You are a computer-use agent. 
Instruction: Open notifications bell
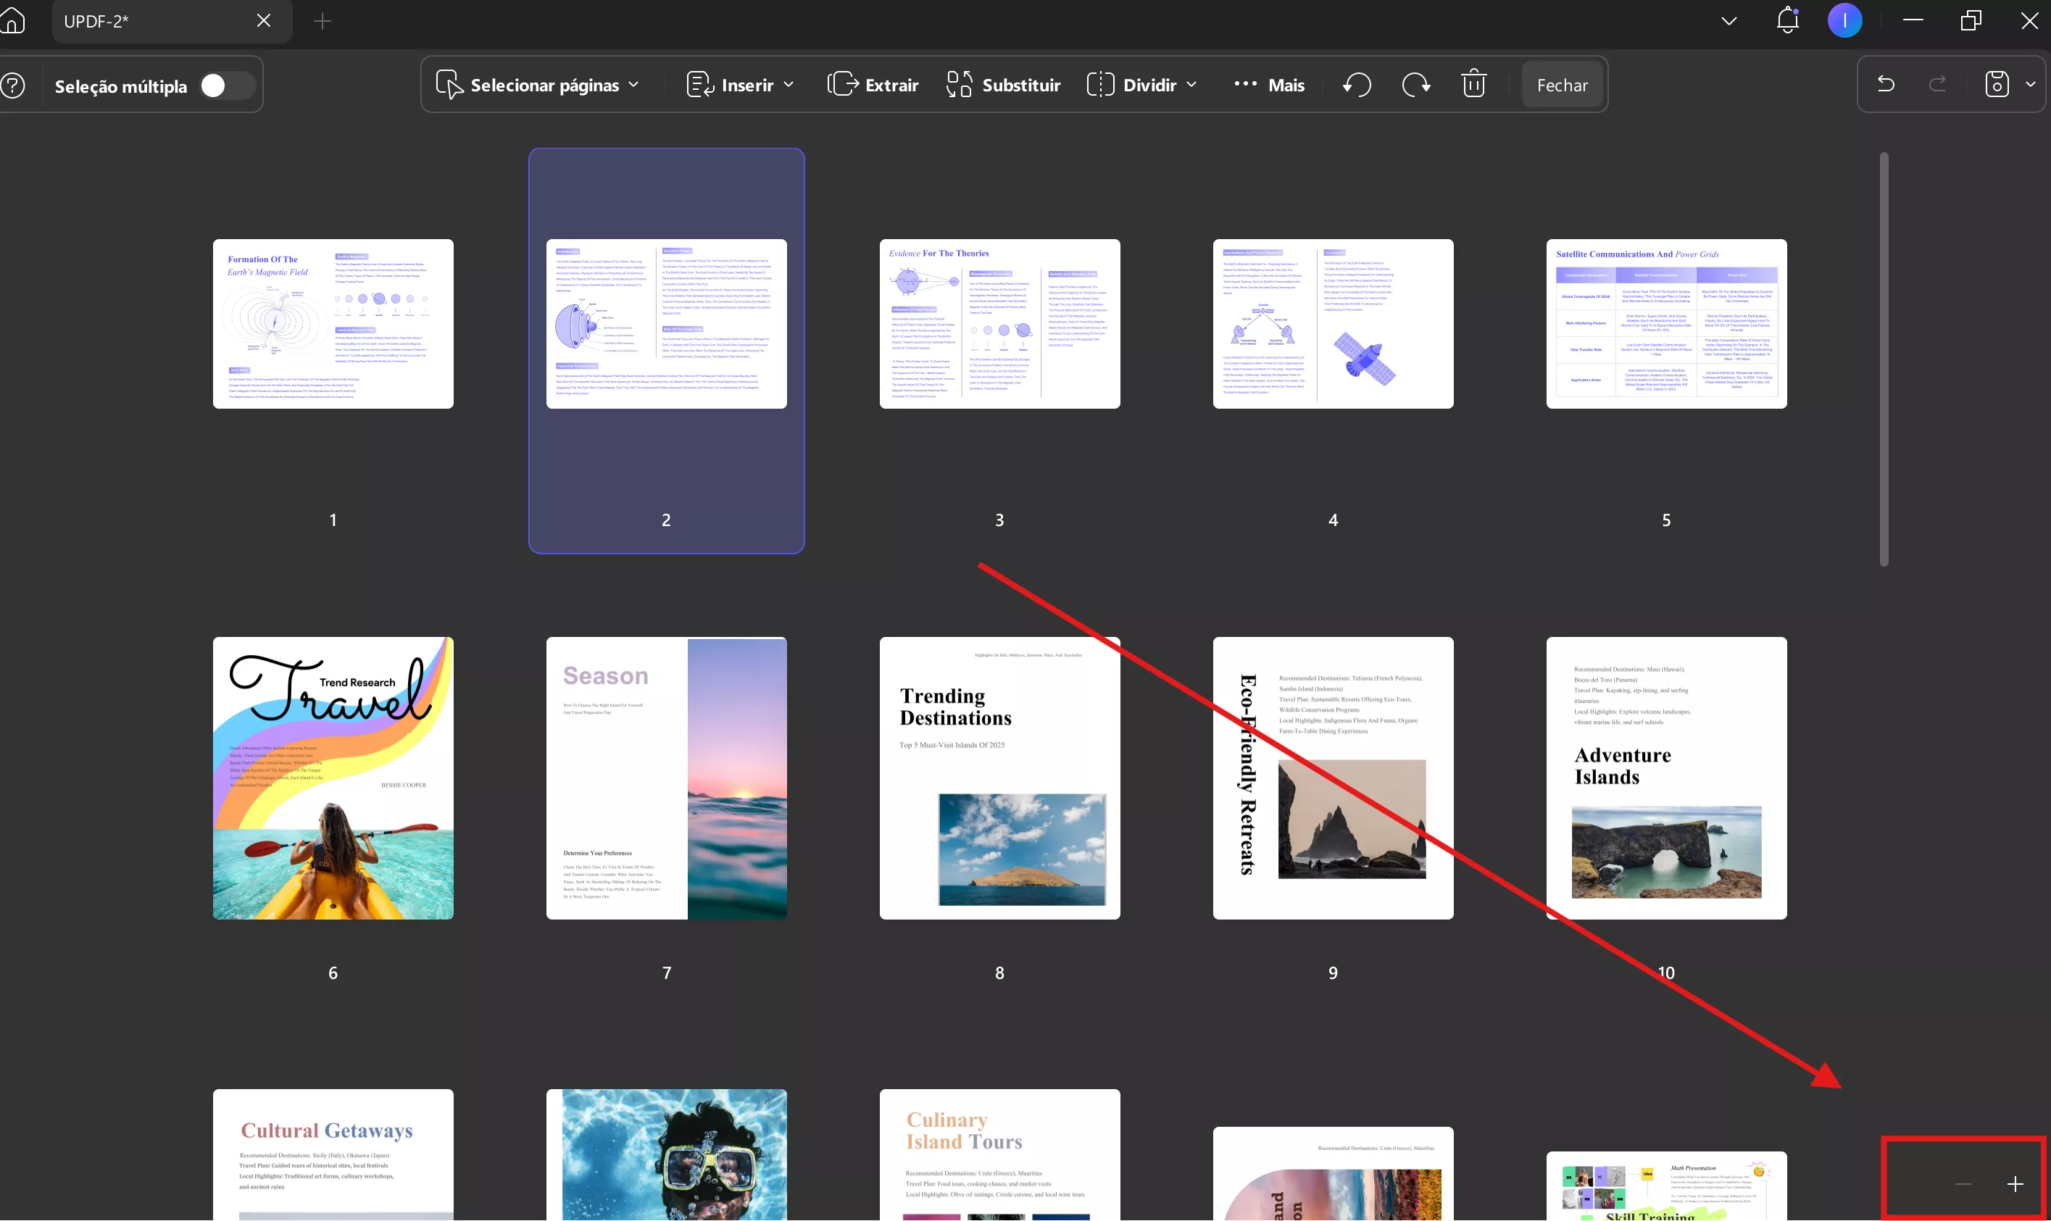pyautogui.click(x=1788, y=20)
